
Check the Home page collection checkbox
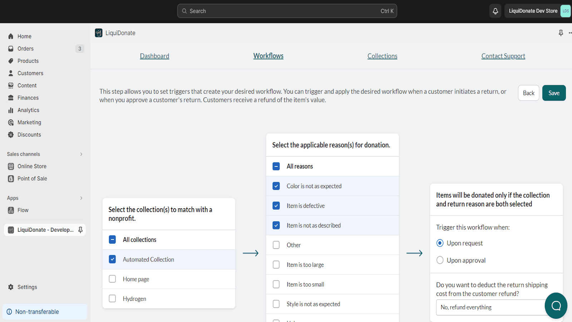pos(112,279)
